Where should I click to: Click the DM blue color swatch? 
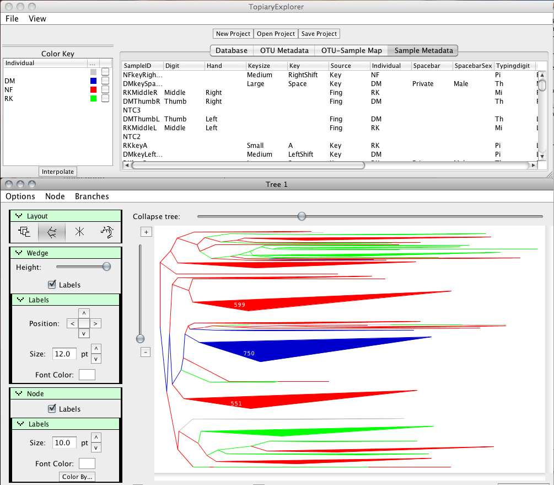pyautogui.click(x=93, y=81)
